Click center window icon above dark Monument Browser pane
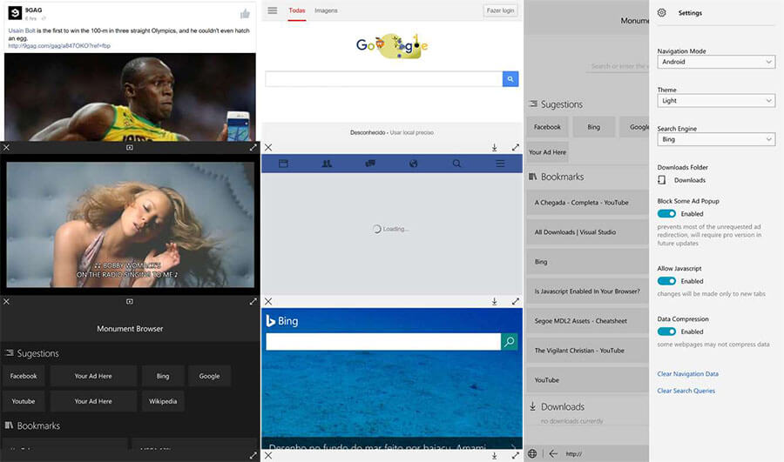 (130, 301)
